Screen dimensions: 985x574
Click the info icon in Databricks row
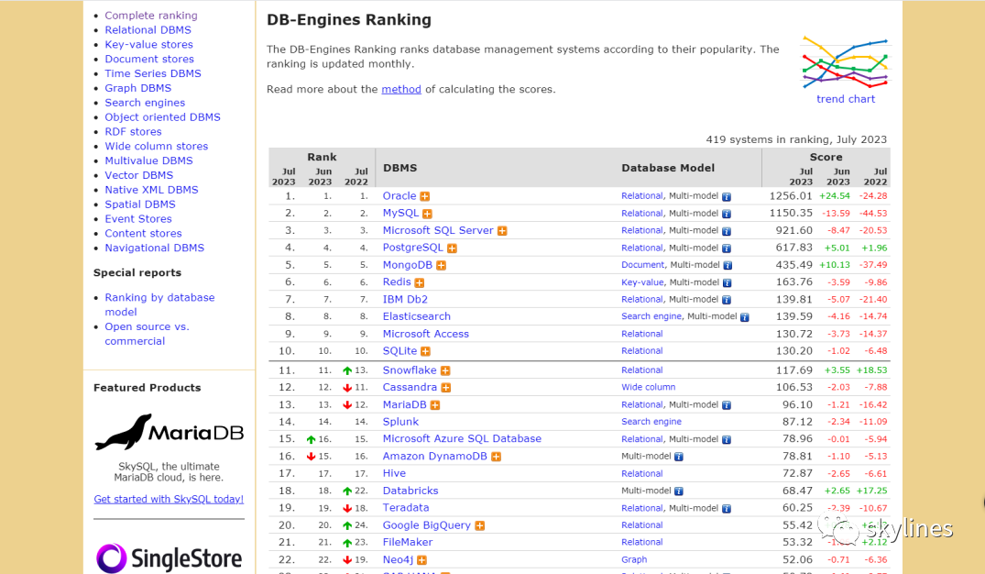click(678, 491)
